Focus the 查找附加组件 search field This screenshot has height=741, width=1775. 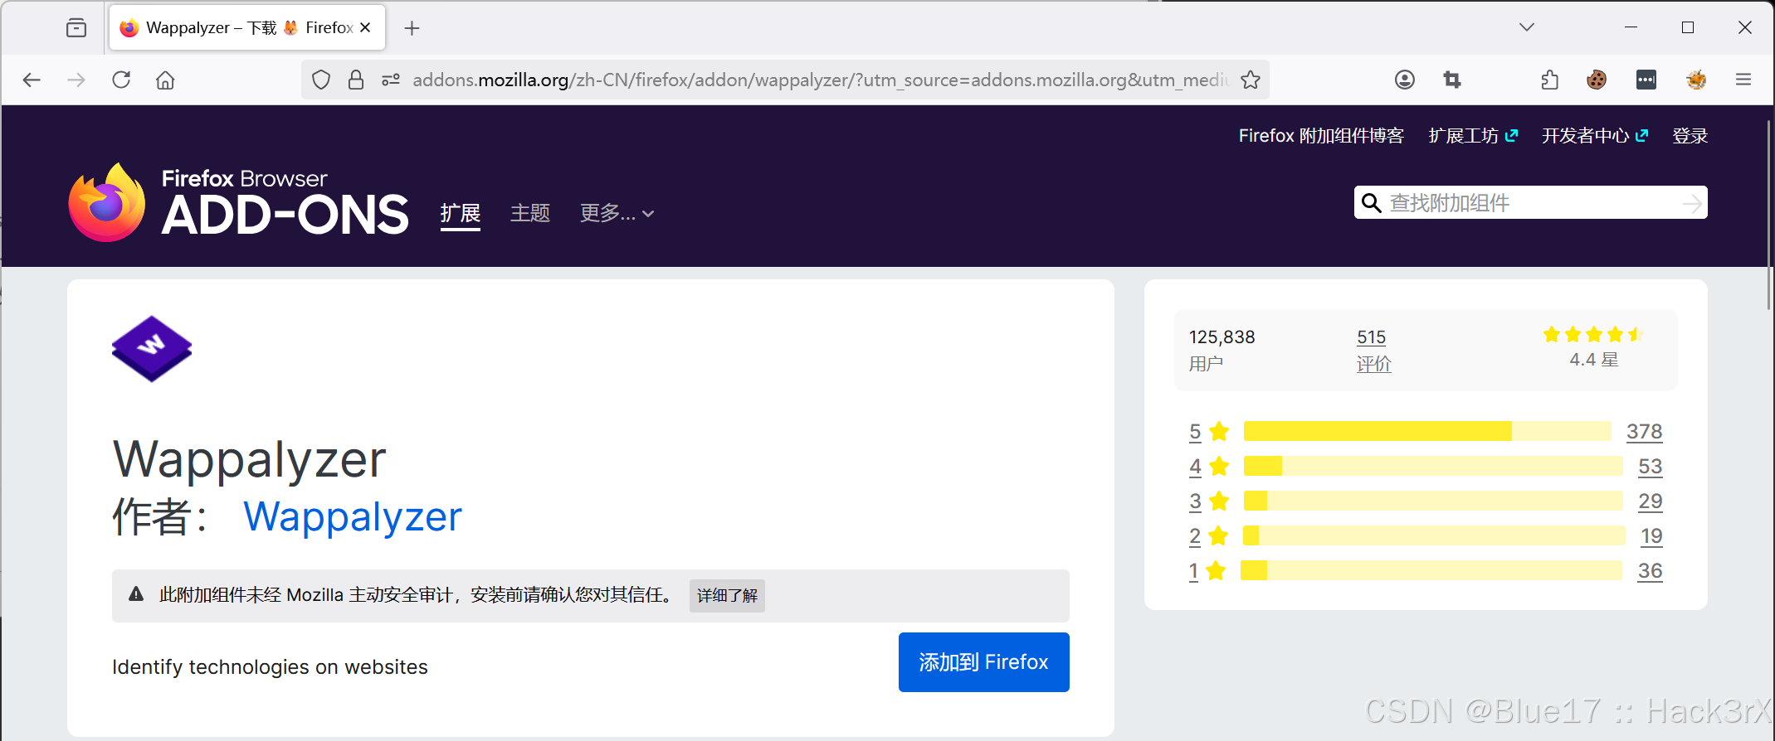pyautogui.click(x=1531, y=203)
